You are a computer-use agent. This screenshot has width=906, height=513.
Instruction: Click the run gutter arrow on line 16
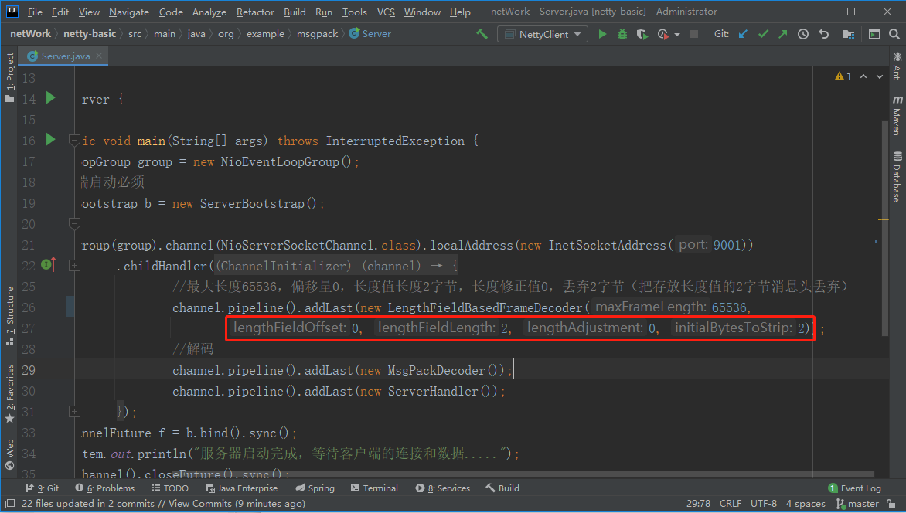(x=51, y=139)
